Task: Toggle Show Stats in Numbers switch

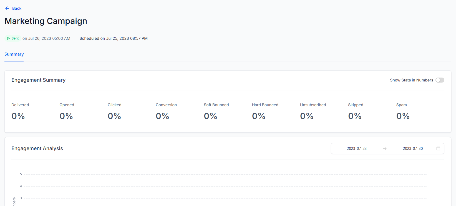Action: pyautogui.click(x=440, y=80)
